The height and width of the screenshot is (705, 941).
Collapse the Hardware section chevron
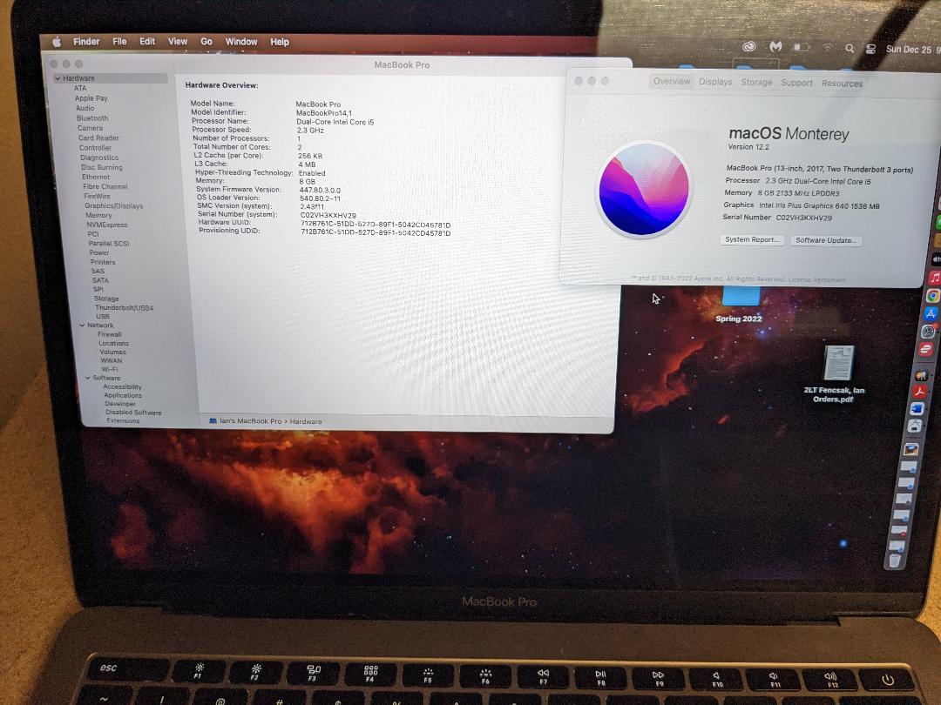pyautogui.click(x=57, y=78)
